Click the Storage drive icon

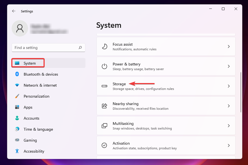(x=104, y=86)
